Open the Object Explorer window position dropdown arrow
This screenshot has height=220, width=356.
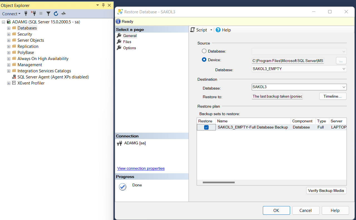(x=98, y=5)
